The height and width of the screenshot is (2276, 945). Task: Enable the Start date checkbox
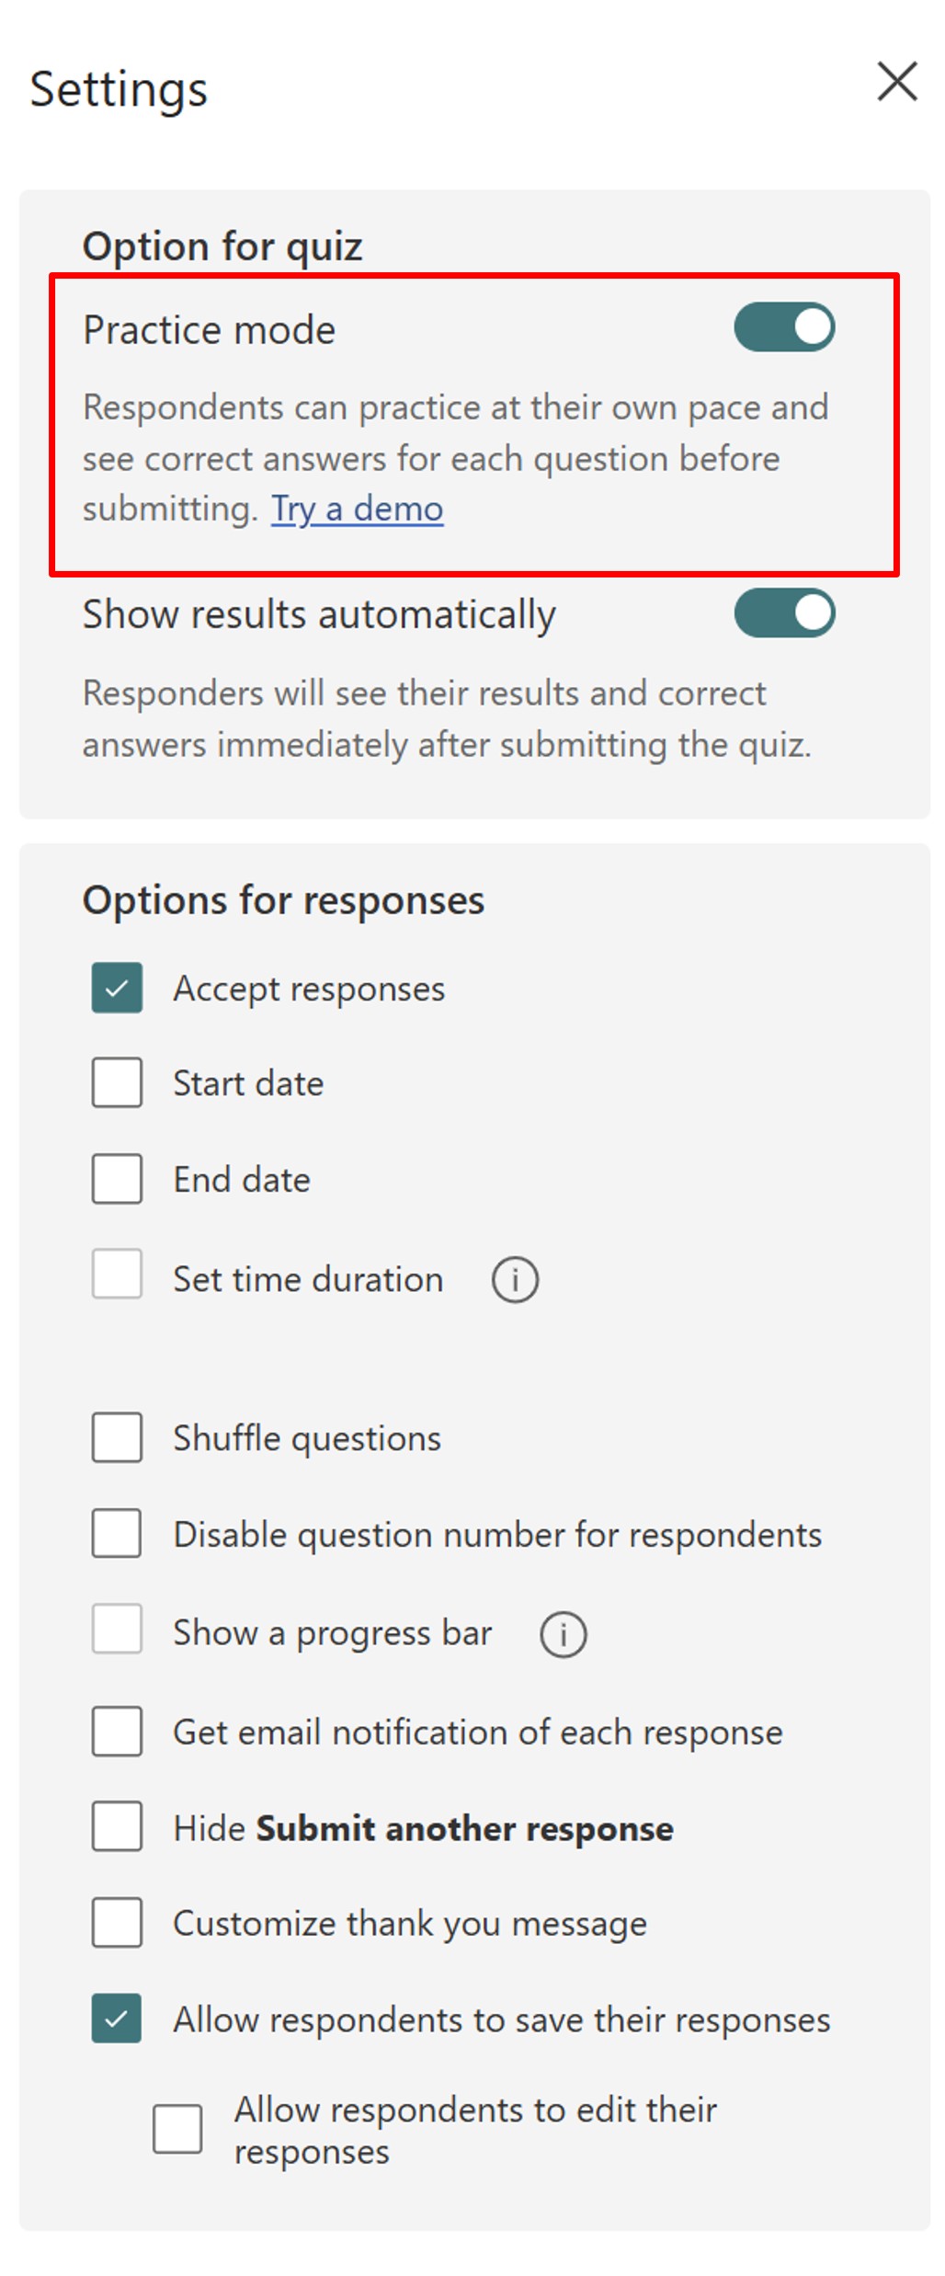coord(117,1082)
